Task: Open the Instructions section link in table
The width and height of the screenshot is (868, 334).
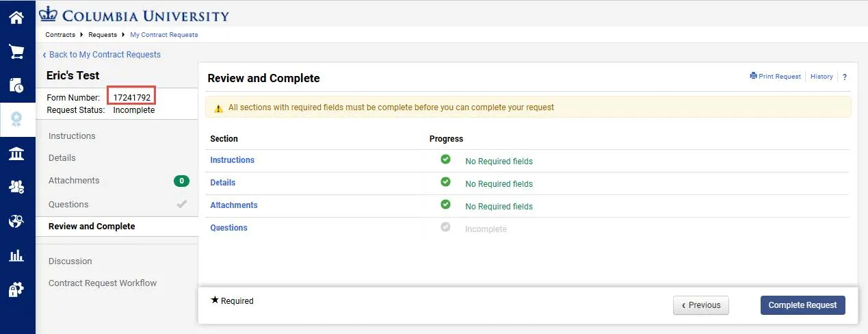Action: pos(232,159)
